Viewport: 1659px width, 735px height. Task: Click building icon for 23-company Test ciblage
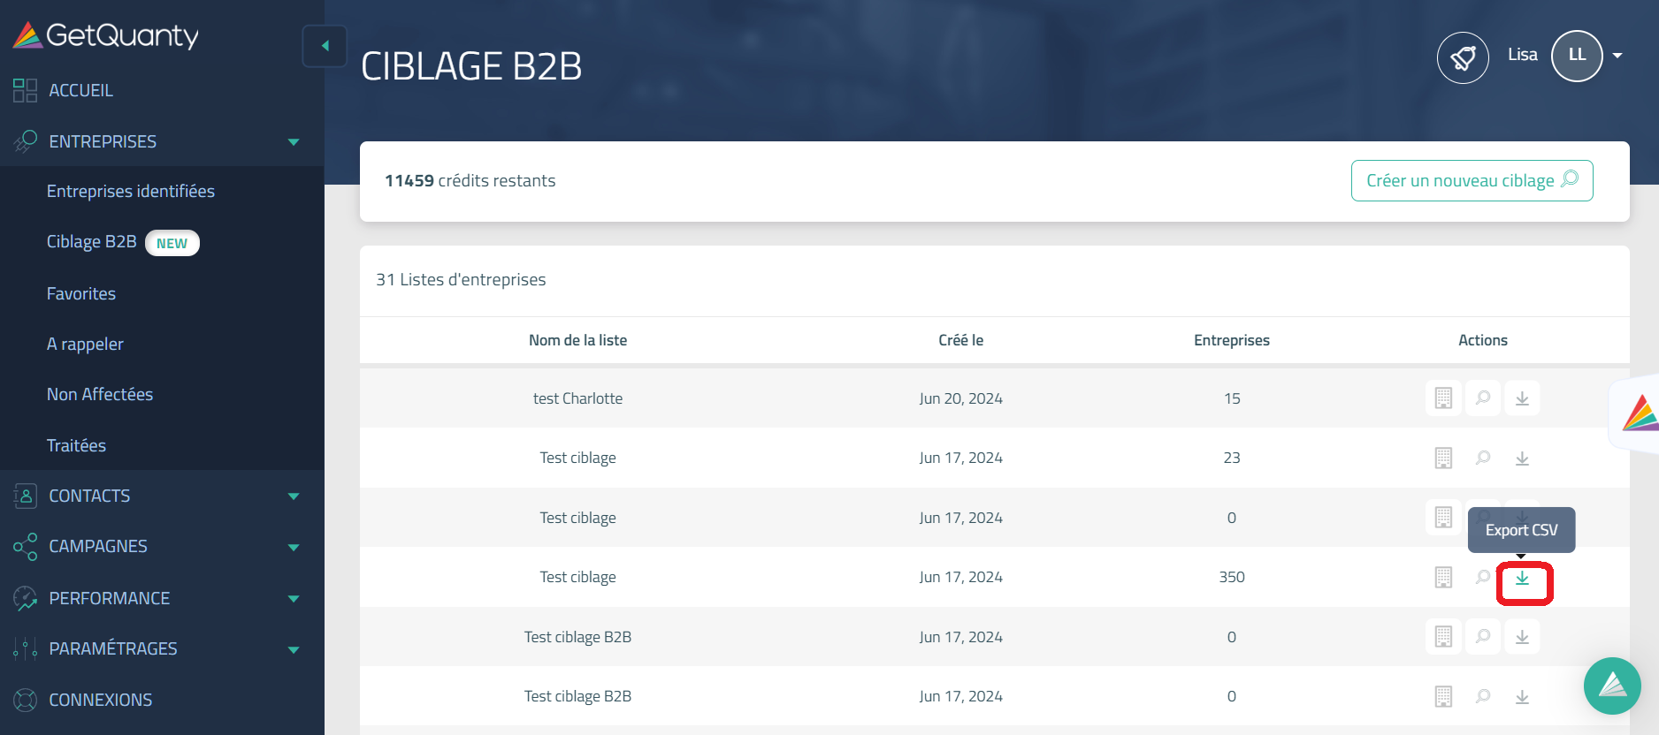pyautogui.click(x=1443, y=458)
